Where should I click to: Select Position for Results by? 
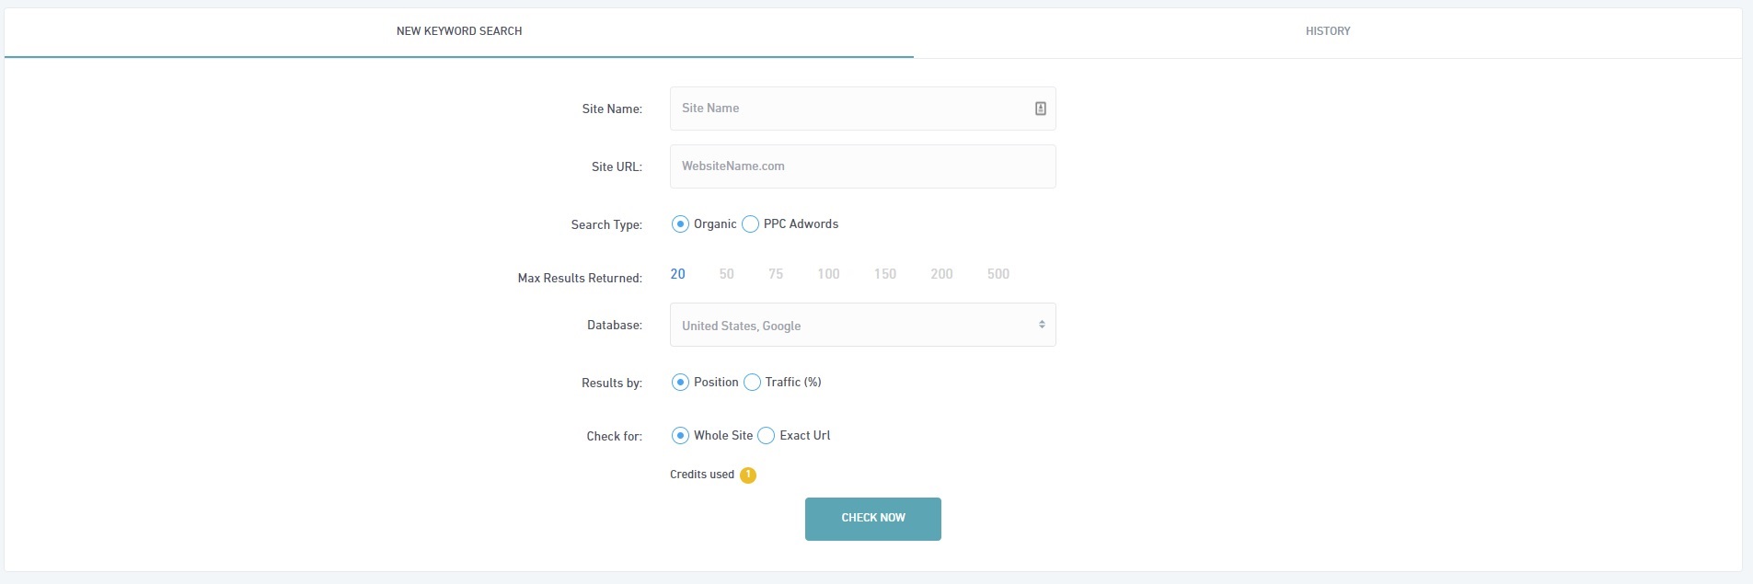click(680, 383)
